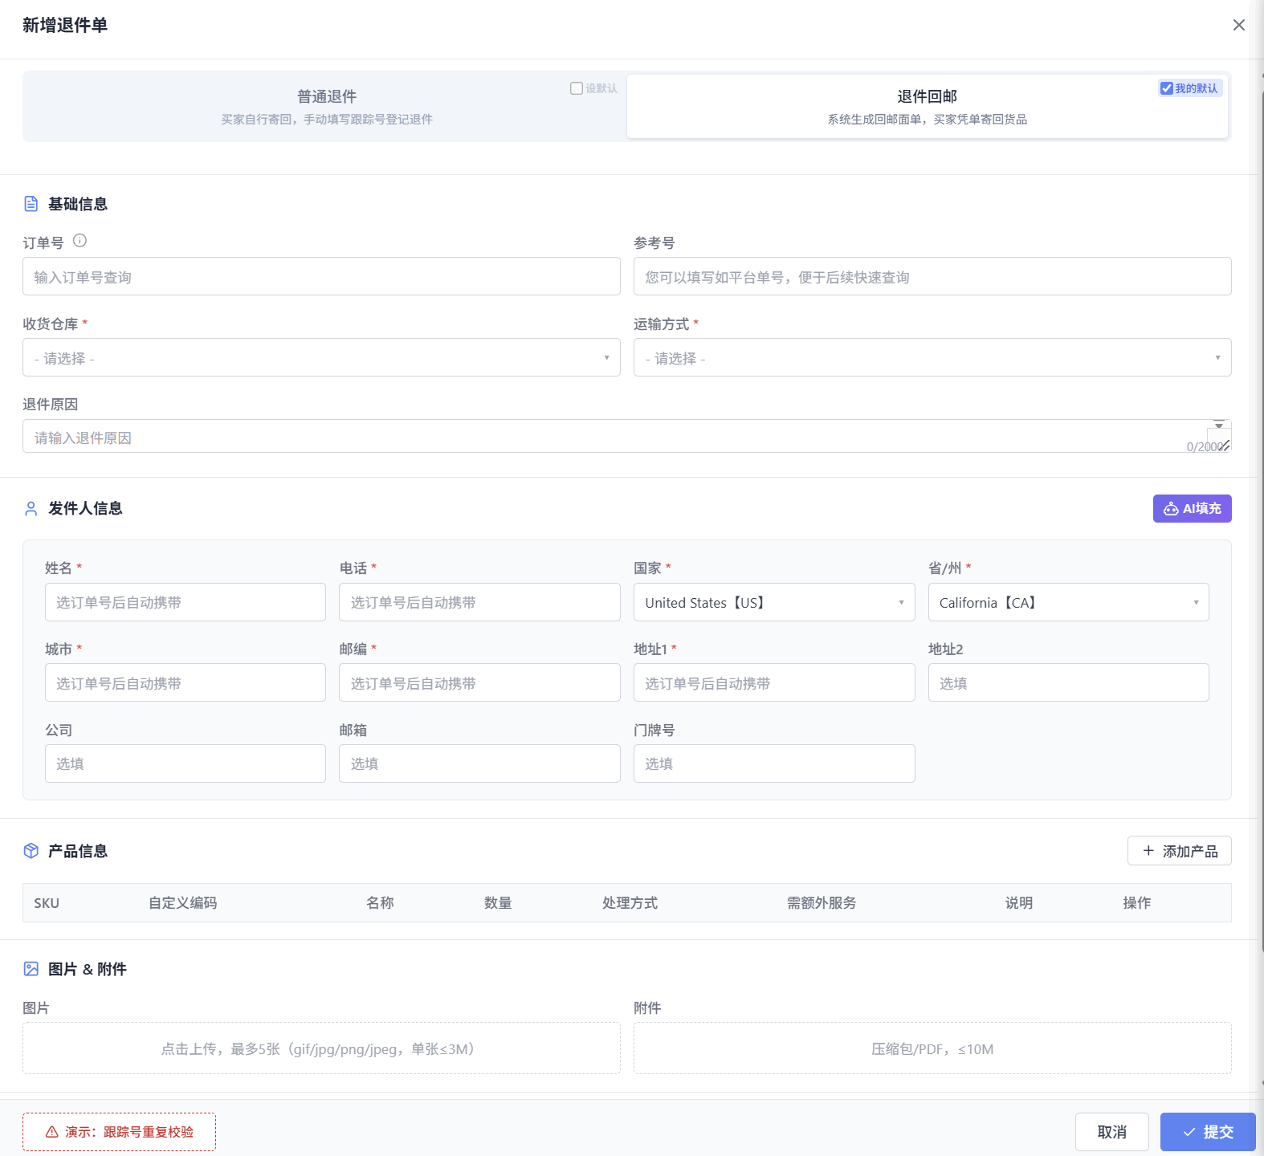The height and width of the screenshot is (1156, 1264).
Task: Focus the 订单号 input field
Action: (321, 276)
